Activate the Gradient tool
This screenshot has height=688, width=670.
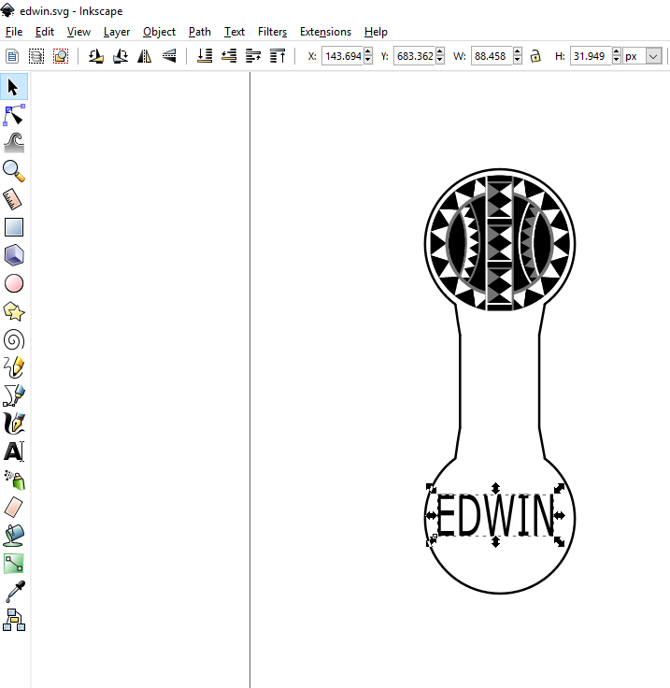pyautogui.click(x=14, y=564)
